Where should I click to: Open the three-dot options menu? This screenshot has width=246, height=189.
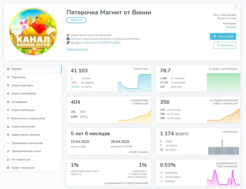click(x=236, y=7)
